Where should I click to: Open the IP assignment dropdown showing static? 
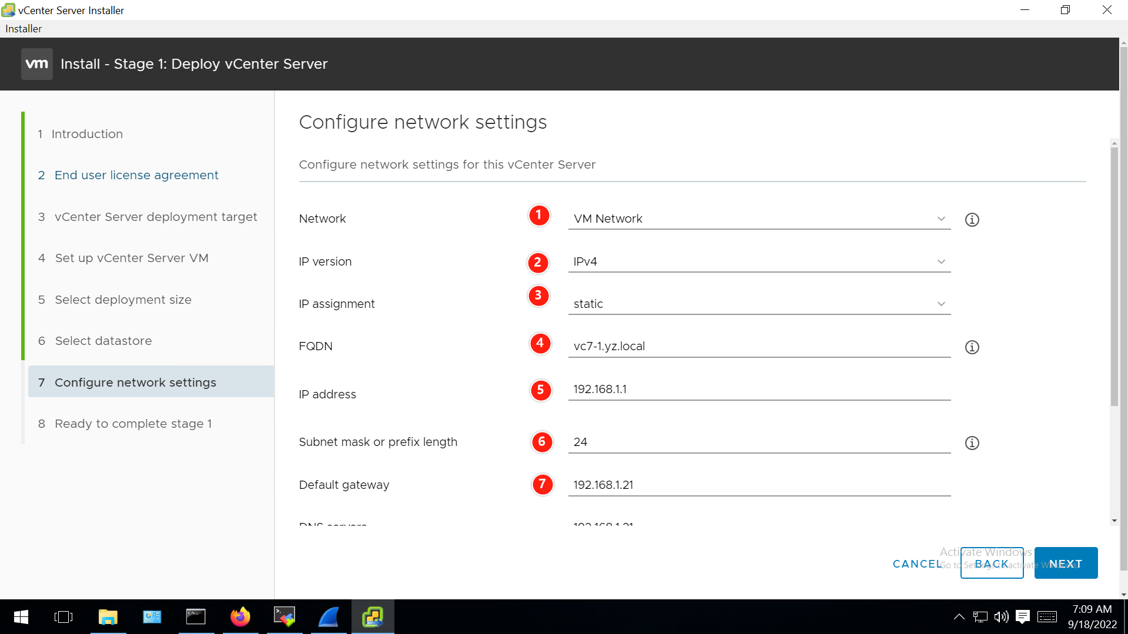[759, 304]
